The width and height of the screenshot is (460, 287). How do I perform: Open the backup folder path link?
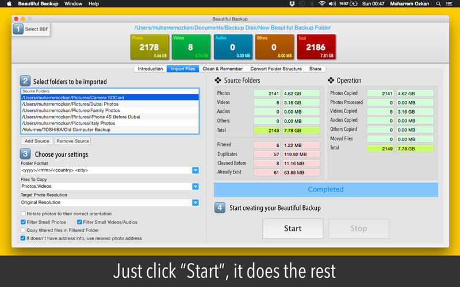[x=232, y=28]
